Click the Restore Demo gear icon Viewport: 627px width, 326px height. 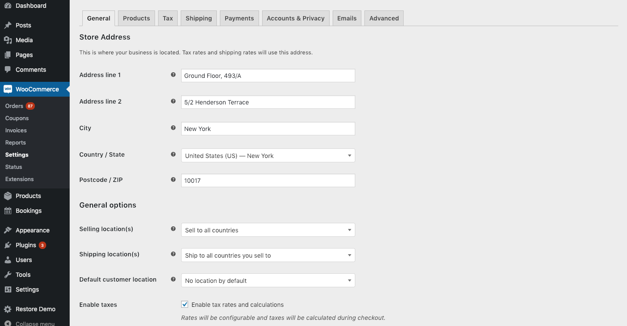(x=8, y=309)
